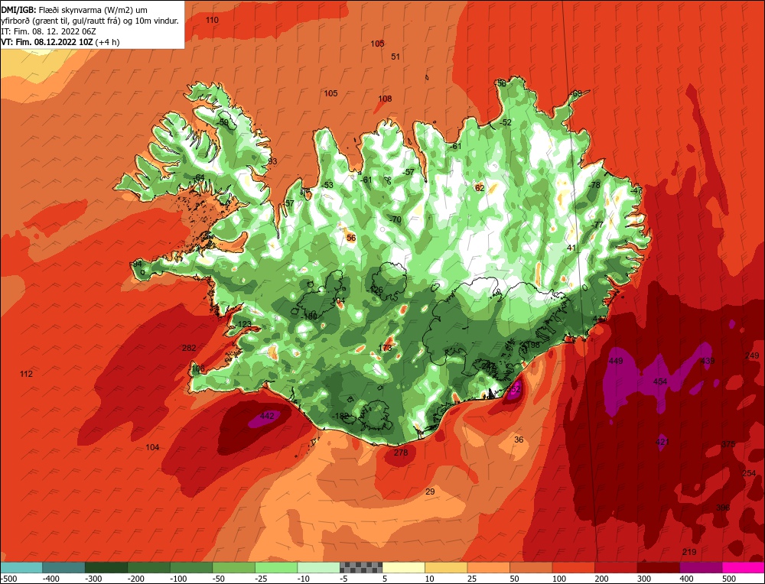Viewport: 765px width, 584px height.
Task: Click the value -123 in west Iceland
Action: coord(243,324)
